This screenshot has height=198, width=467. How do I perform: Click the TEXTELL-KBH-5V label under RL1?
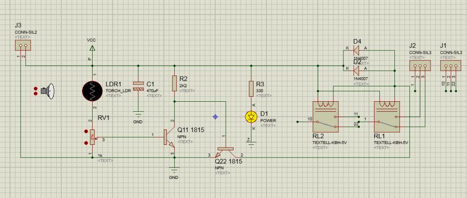[391, 143]
